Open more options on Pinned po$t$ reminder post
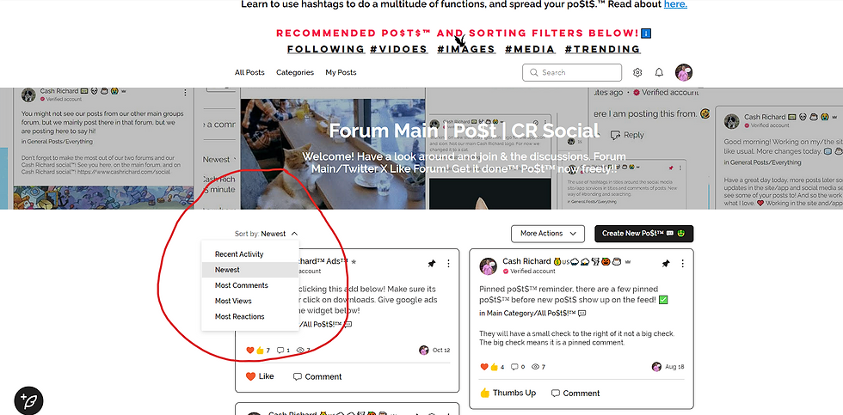 click(x=682, y=264)
